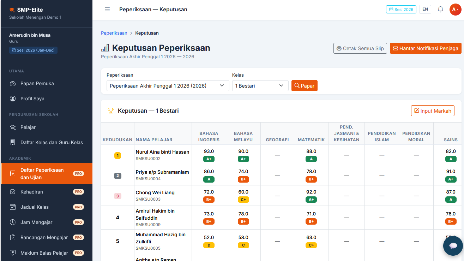464x261 pixels.
Task: Open the floating chat bubble icon
Action: (x=453, y=246)
